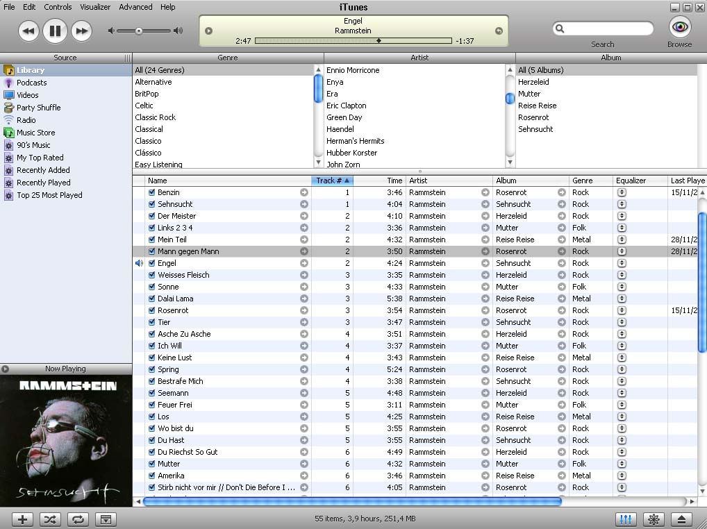Uncheck the Sonne checkbox
The width and height of the screenshot is (707, 529).
(152, 287)
